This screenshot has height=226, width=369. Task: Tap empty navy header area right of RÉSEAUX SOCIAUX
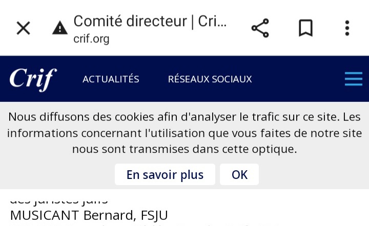[297, 79]
